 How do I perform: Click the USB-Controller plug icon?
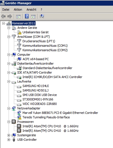click(14, 140)
